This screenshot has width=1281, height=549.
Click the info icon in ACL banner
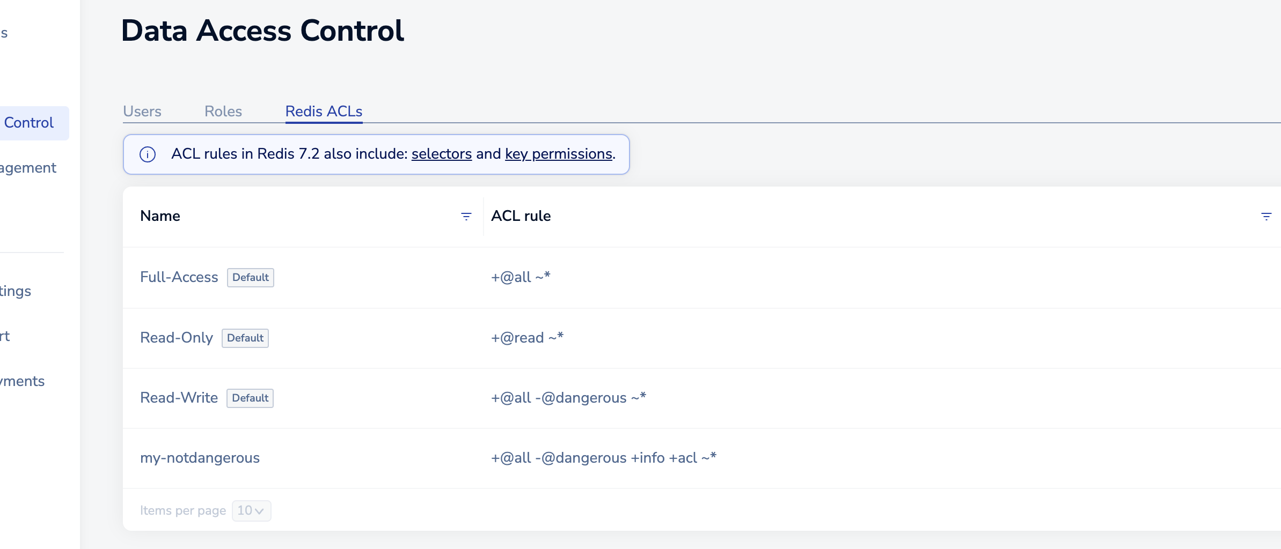148,154
